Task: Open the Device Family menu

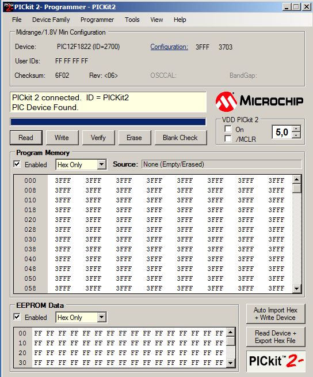Action: click(51, 20)
